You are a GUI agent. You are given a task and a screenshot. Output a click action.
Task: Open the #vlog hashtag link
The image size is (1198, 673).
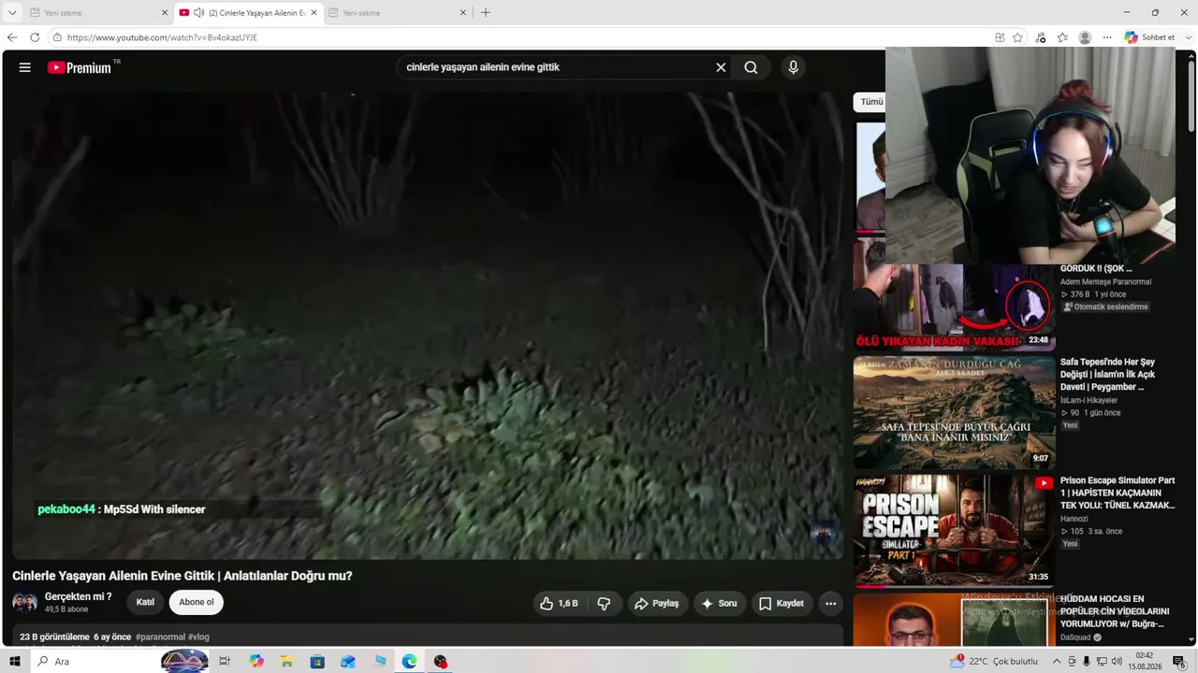coord(198,637)
